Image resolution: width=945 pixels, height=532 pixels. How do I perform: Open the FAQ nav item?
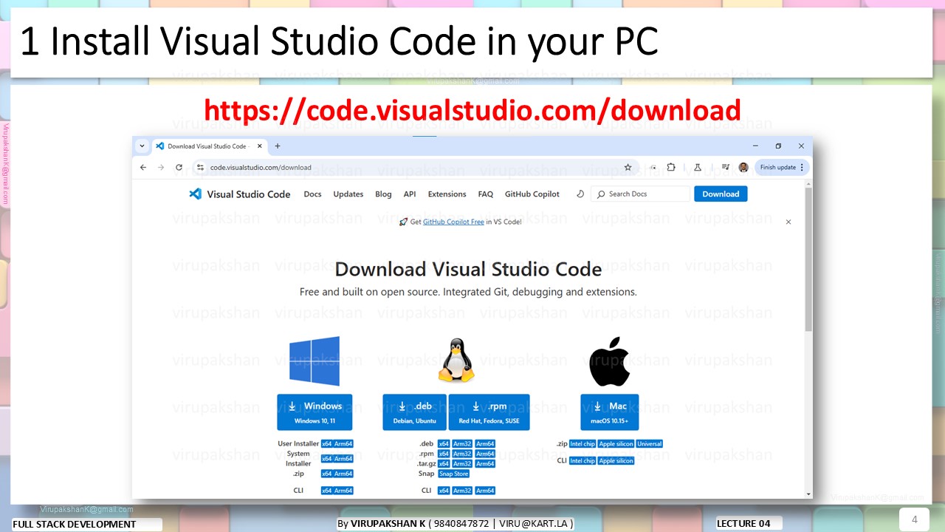click(x=485, y=194)
